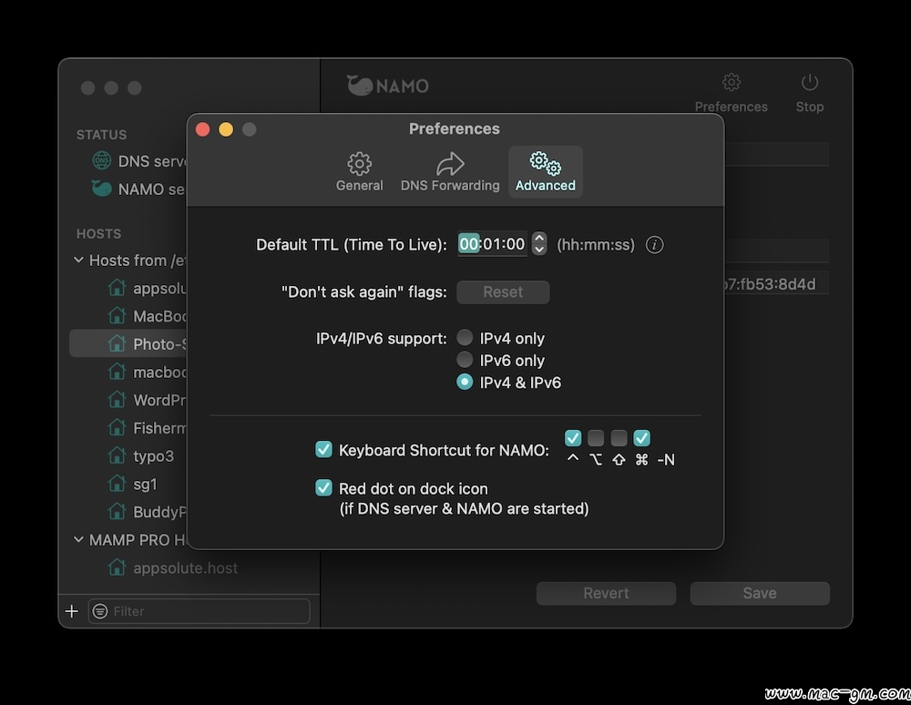
Task: Click the house icon beside sg1
Action: pos(117,483)
